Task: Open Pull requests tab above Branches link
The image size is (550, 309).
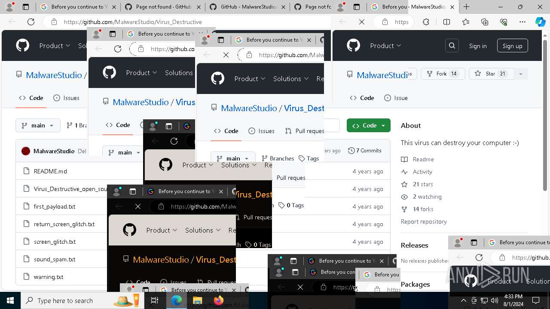Action: (x=305, y=131)
